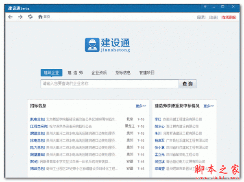244x182 pixels.
Task: Switch to the 在建项目 tab
Action: point(147,72)
